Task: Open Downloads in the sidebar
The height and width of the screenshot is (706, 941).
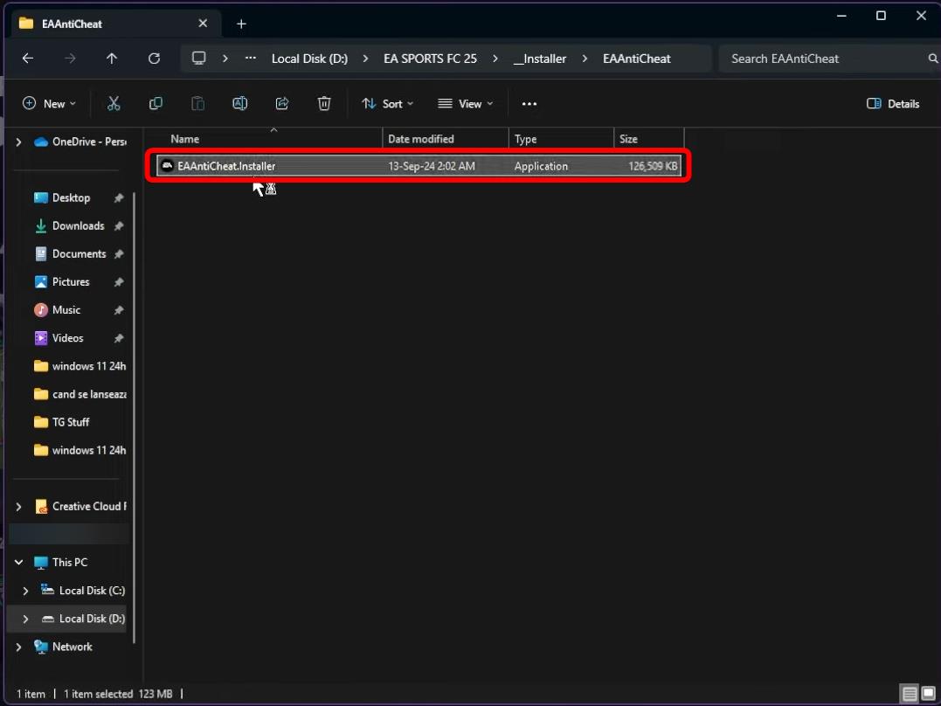Action: pyautogui.click(x=78, y=225)
